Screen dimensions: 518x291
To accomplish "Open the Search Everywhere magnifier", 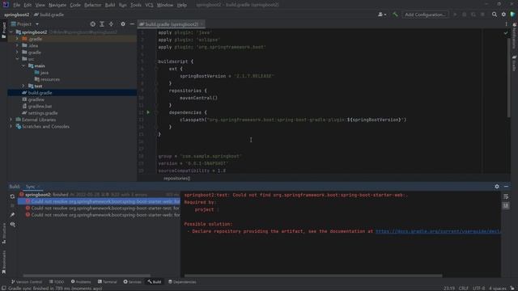I will pos(495,15).
